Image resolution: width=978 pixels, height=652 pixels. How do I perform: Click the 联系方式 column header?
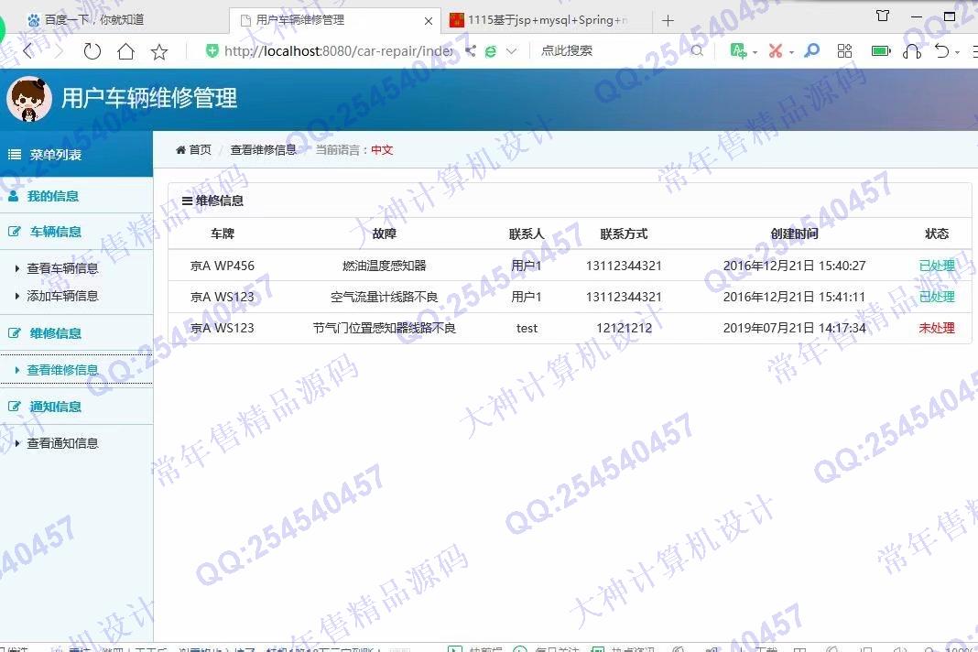(624, 234)
